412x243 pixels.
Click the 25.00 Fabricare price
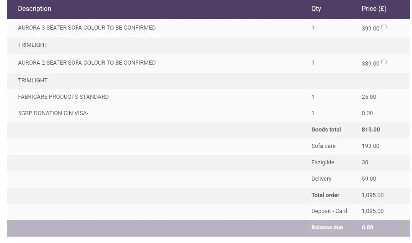point(369,97)
